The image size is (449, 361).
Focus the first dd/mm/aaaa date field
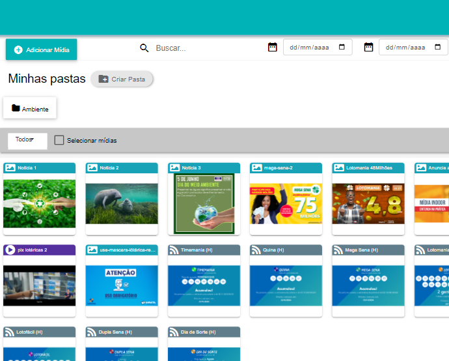pyautogui.click(x=318, y=47)
